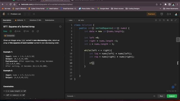This screenshot has width=180, height=101.
Task: Run the code with Run button
Action: pyautogui.click(x=161, y=96)
